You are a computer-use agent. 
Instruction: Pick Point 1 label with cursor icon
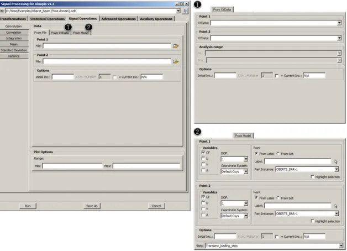coord(336,161)
